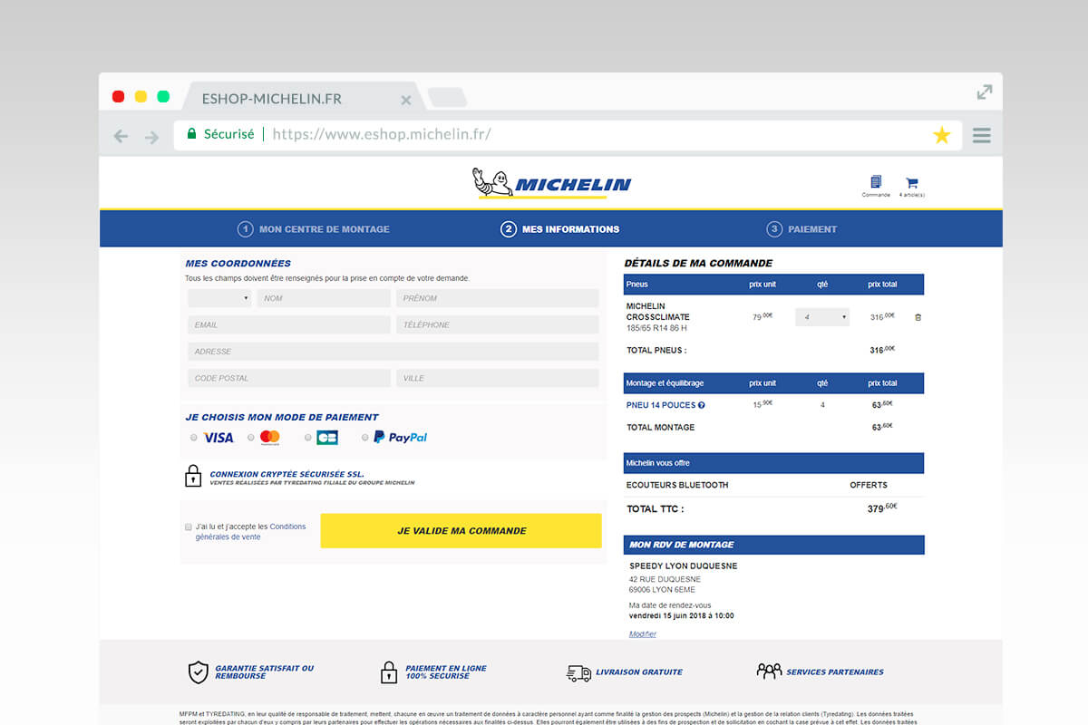Click the Prénom input field

click(498, 298)
